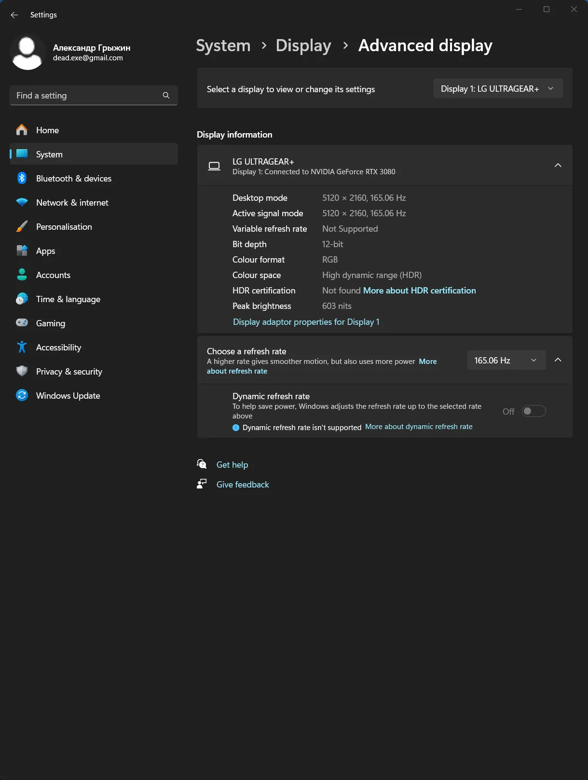Click the Find a setting search field
The width and height of the screenshot is (588, 780).
tap(87, 96)
